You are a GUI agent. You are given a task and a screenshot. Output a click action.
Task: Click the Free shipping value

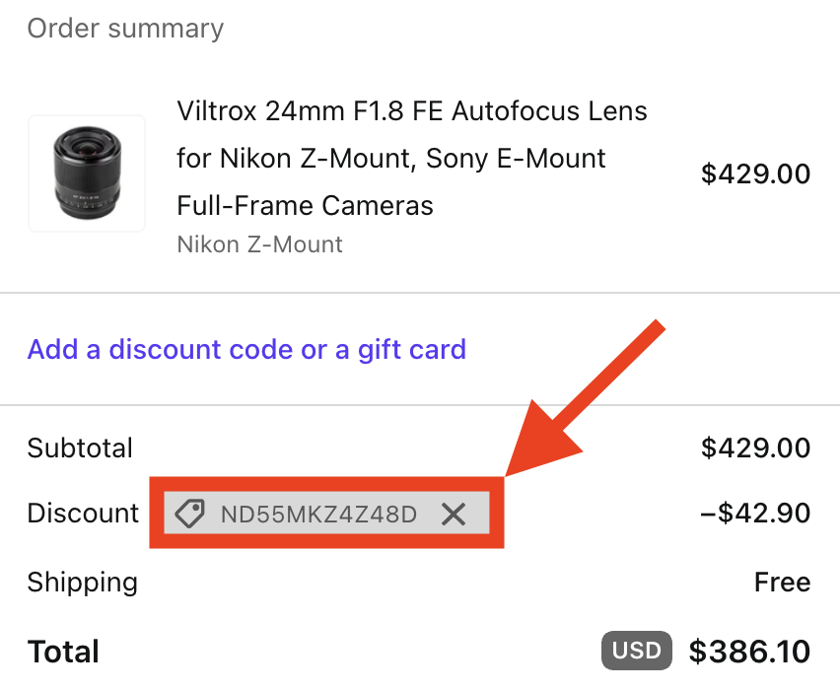point(782,582)
